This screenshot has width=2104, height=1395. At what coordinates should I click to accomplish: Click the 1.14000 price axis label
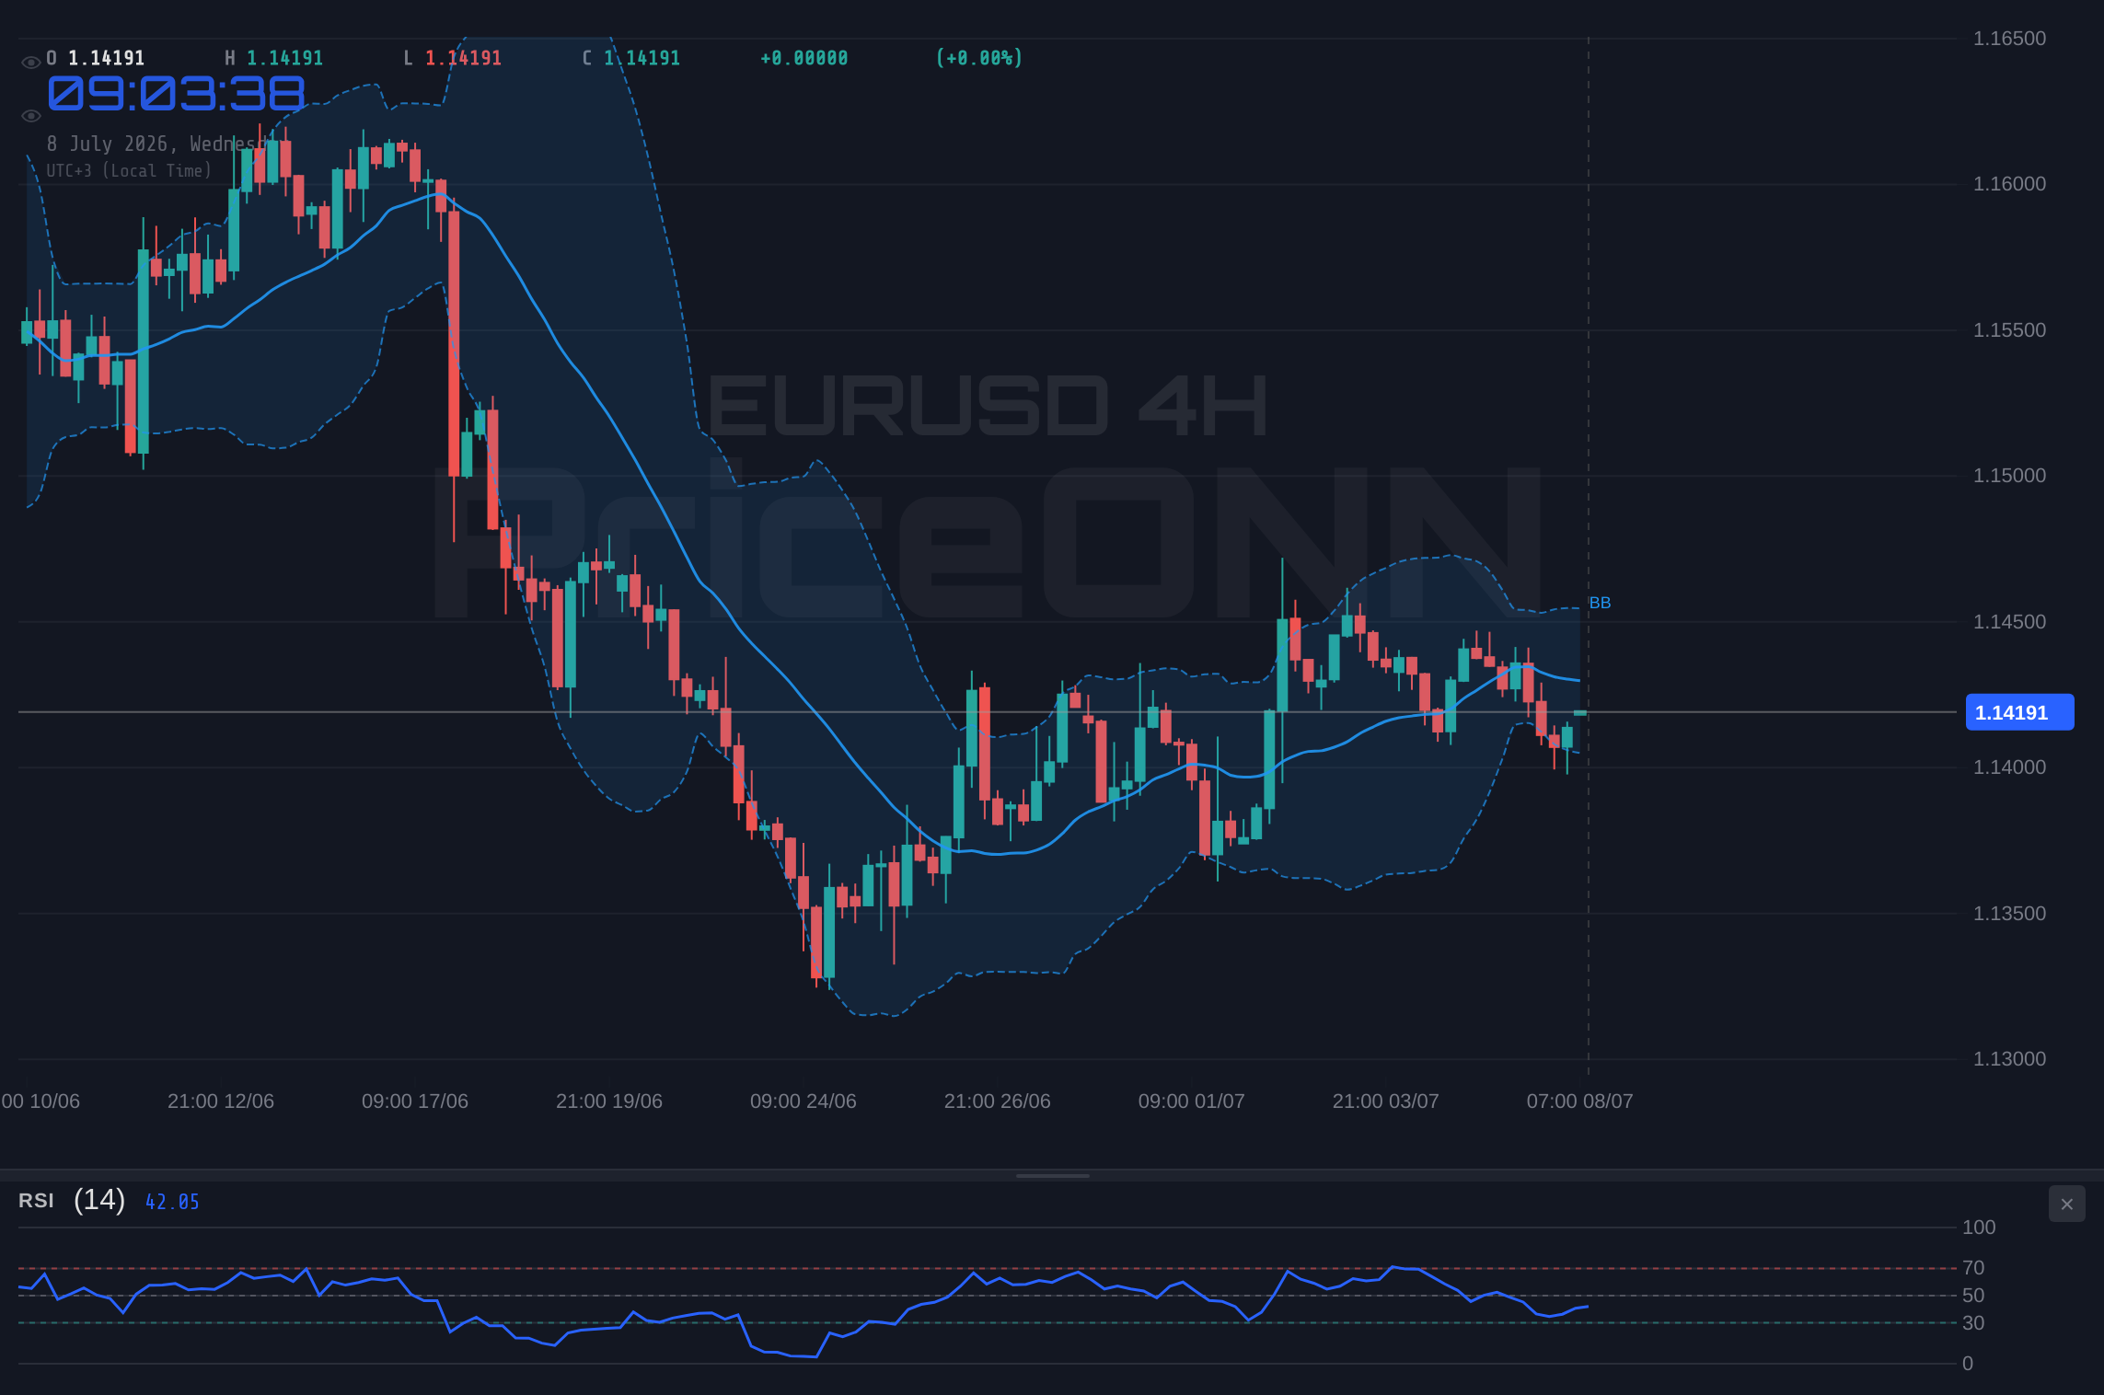(2009, 767)
